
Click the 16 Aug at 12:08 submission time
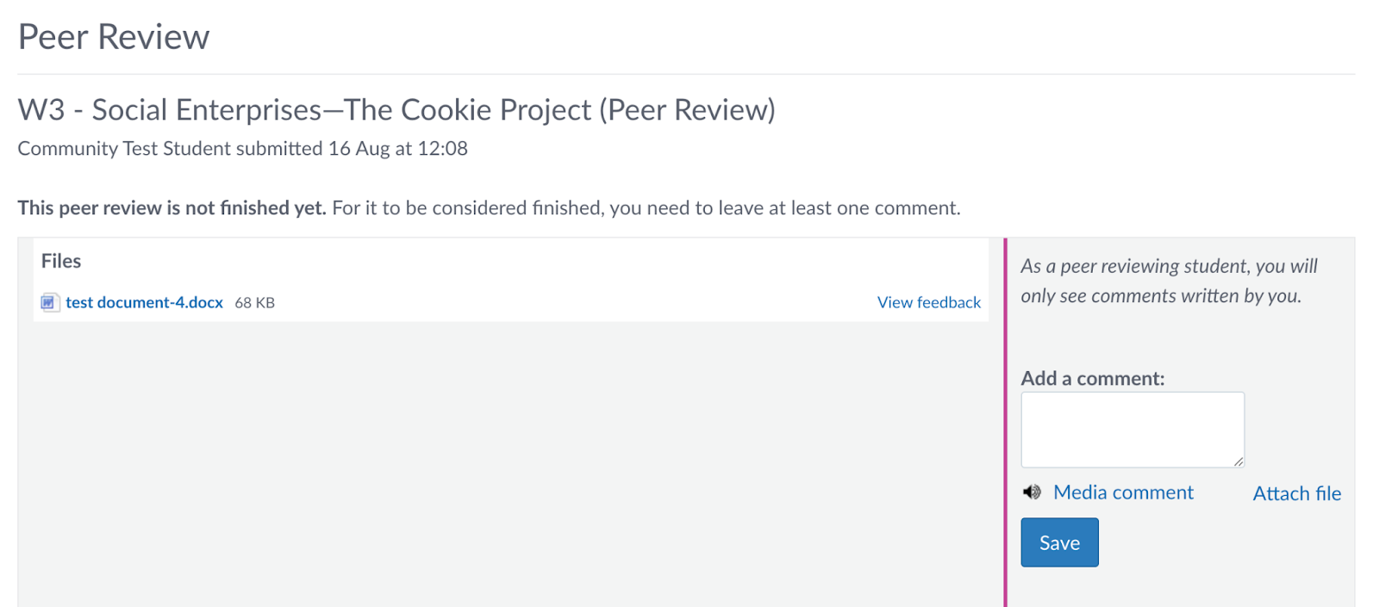tap(397, 149)
